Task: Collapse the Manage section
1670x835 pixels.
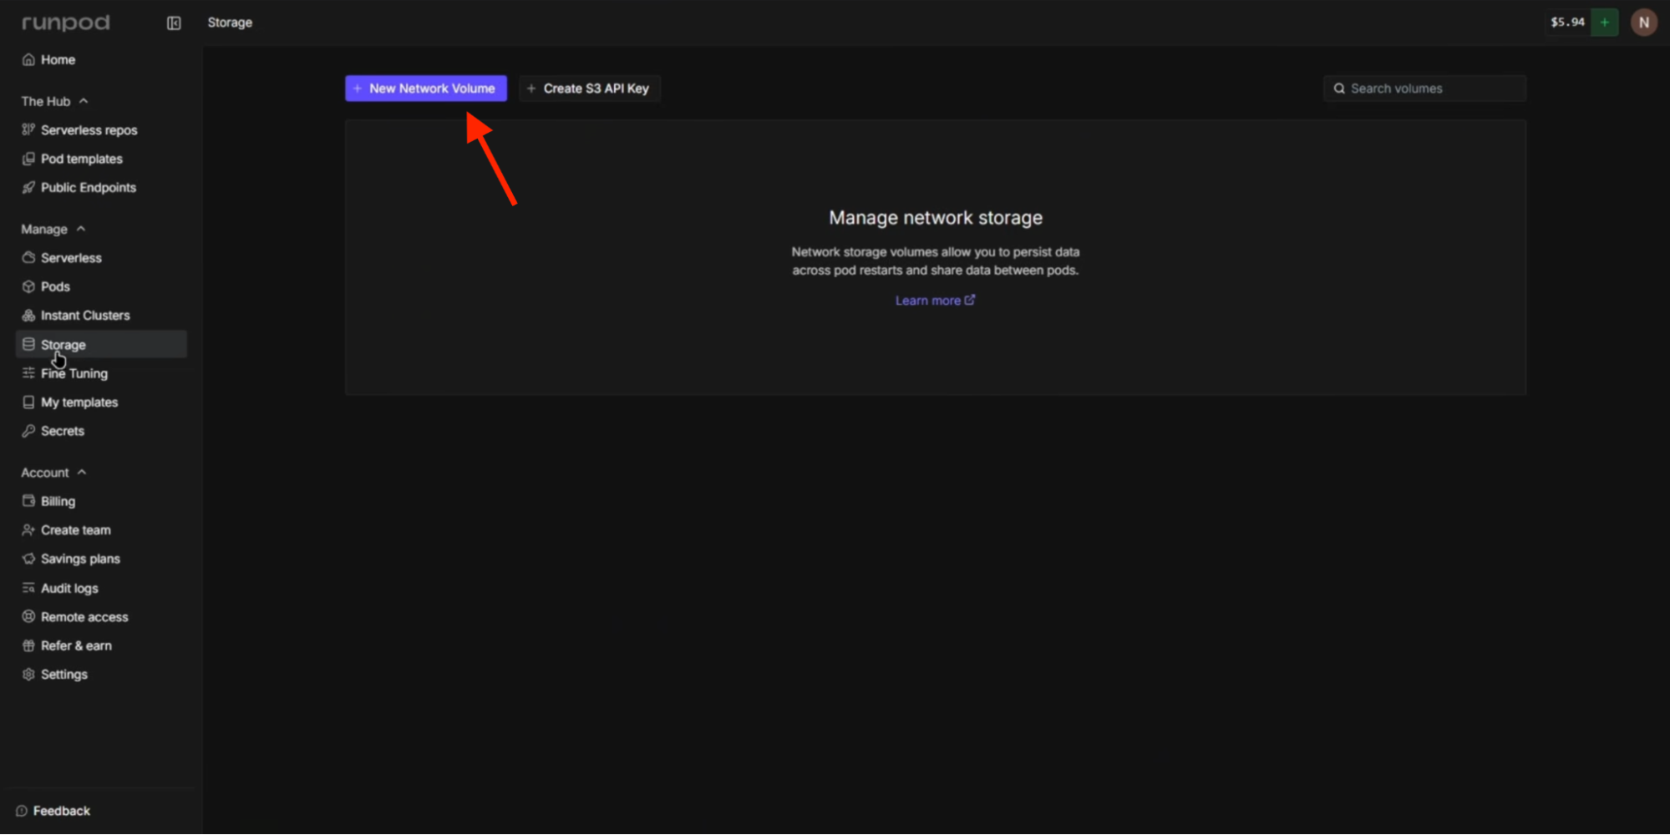Action: click(x=53, y=229)
